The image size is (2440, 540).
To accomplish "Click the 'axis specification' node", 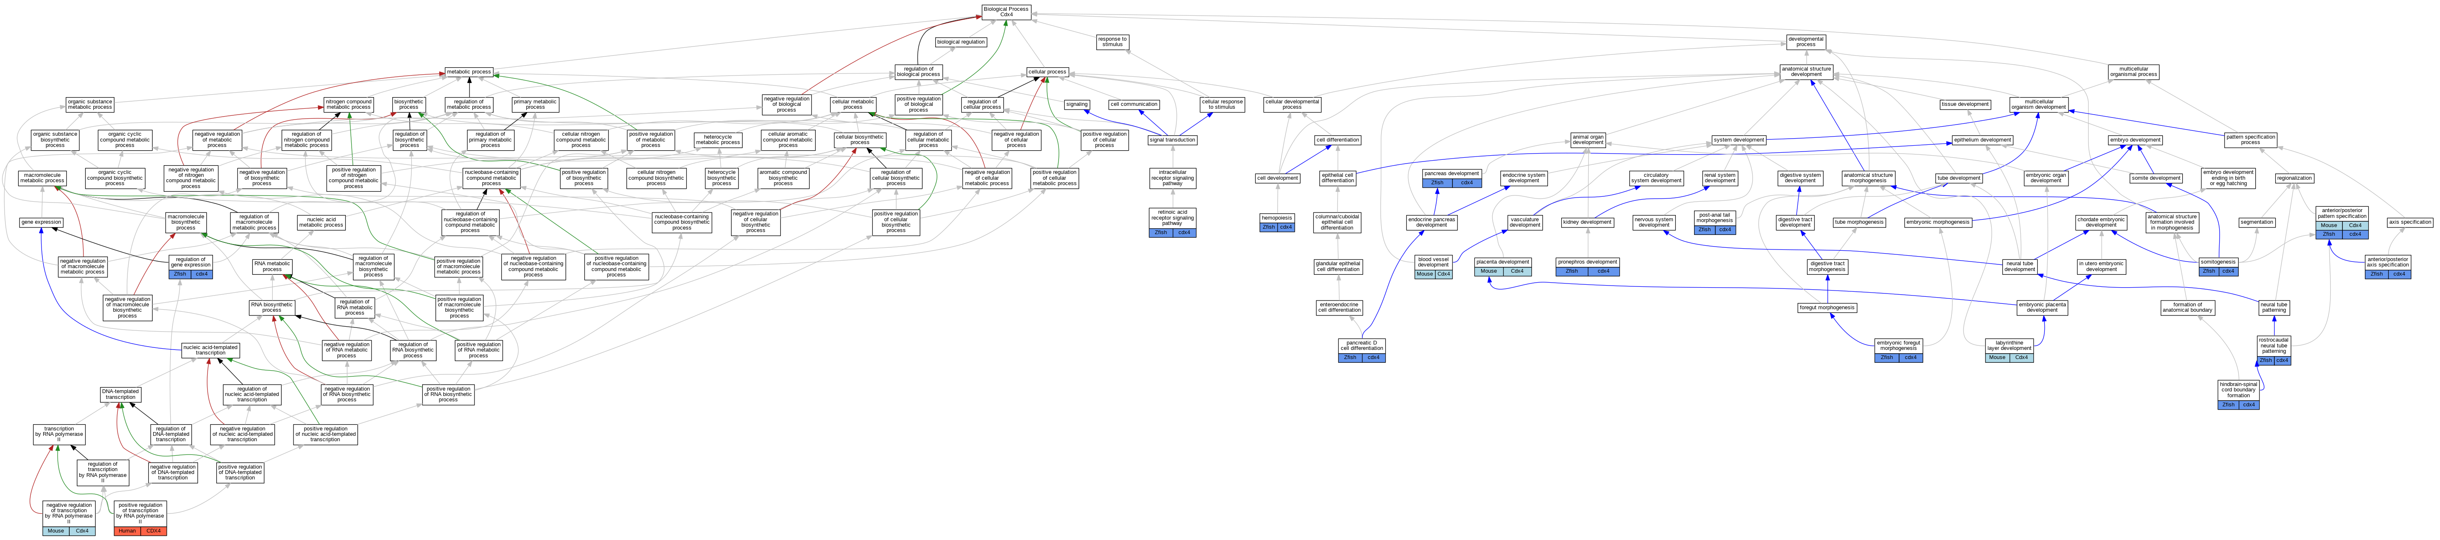I will click(2410, 222).
